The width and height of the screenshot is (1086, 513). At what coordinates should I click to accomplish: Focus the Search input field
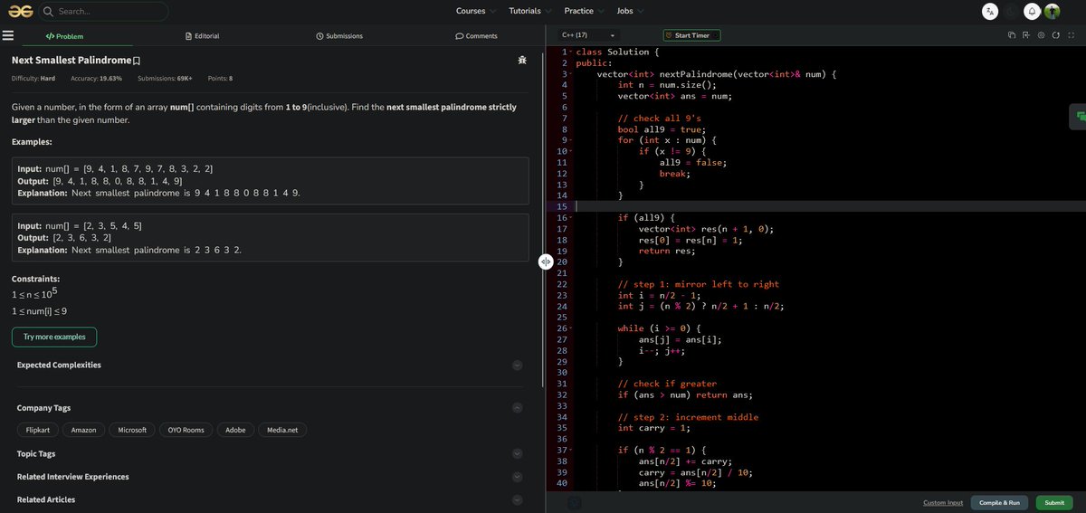pos(104,12)
